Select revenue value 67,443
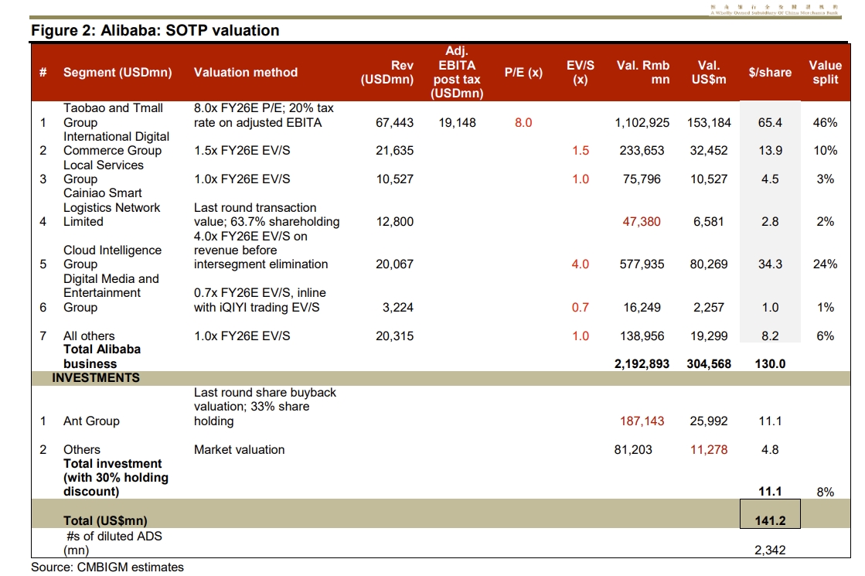This screenshot has width=865, height=576. tap(394, 122)
